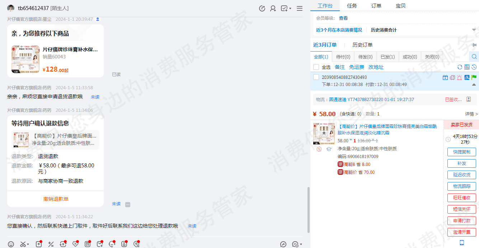Viewport: 479px width, 248px height.
Task: Click the note-edit icon in chat toolbar
Action: coord(88,244)
